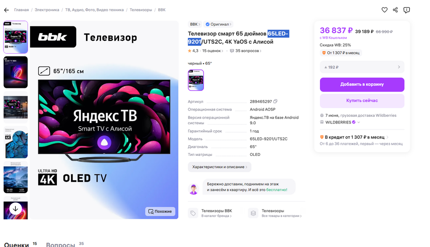Open the Телевизоры category stack icon
The image size is (430, 247).
pos(253,213)
